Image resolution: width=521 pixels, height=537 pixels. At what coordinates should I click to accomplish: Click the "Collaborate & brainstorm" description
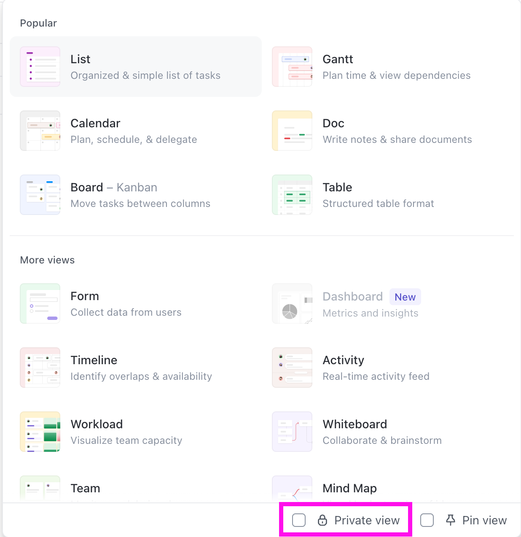coord(382,440)
